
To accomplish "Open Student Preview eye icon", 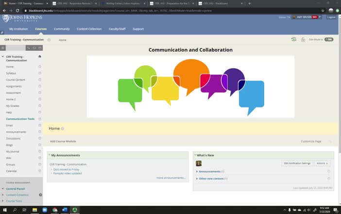I will tap(293, 39).
